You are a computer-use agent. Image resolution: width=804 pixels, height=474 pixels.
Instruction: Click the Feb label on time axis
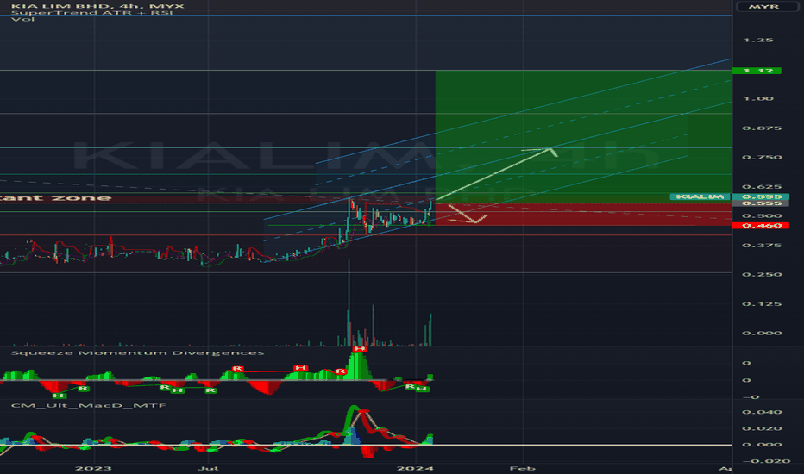523,468
